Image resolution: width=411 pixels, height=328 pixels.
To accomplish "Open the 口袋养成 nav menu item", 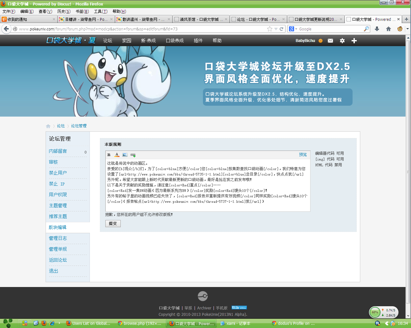I will (175, 41).
